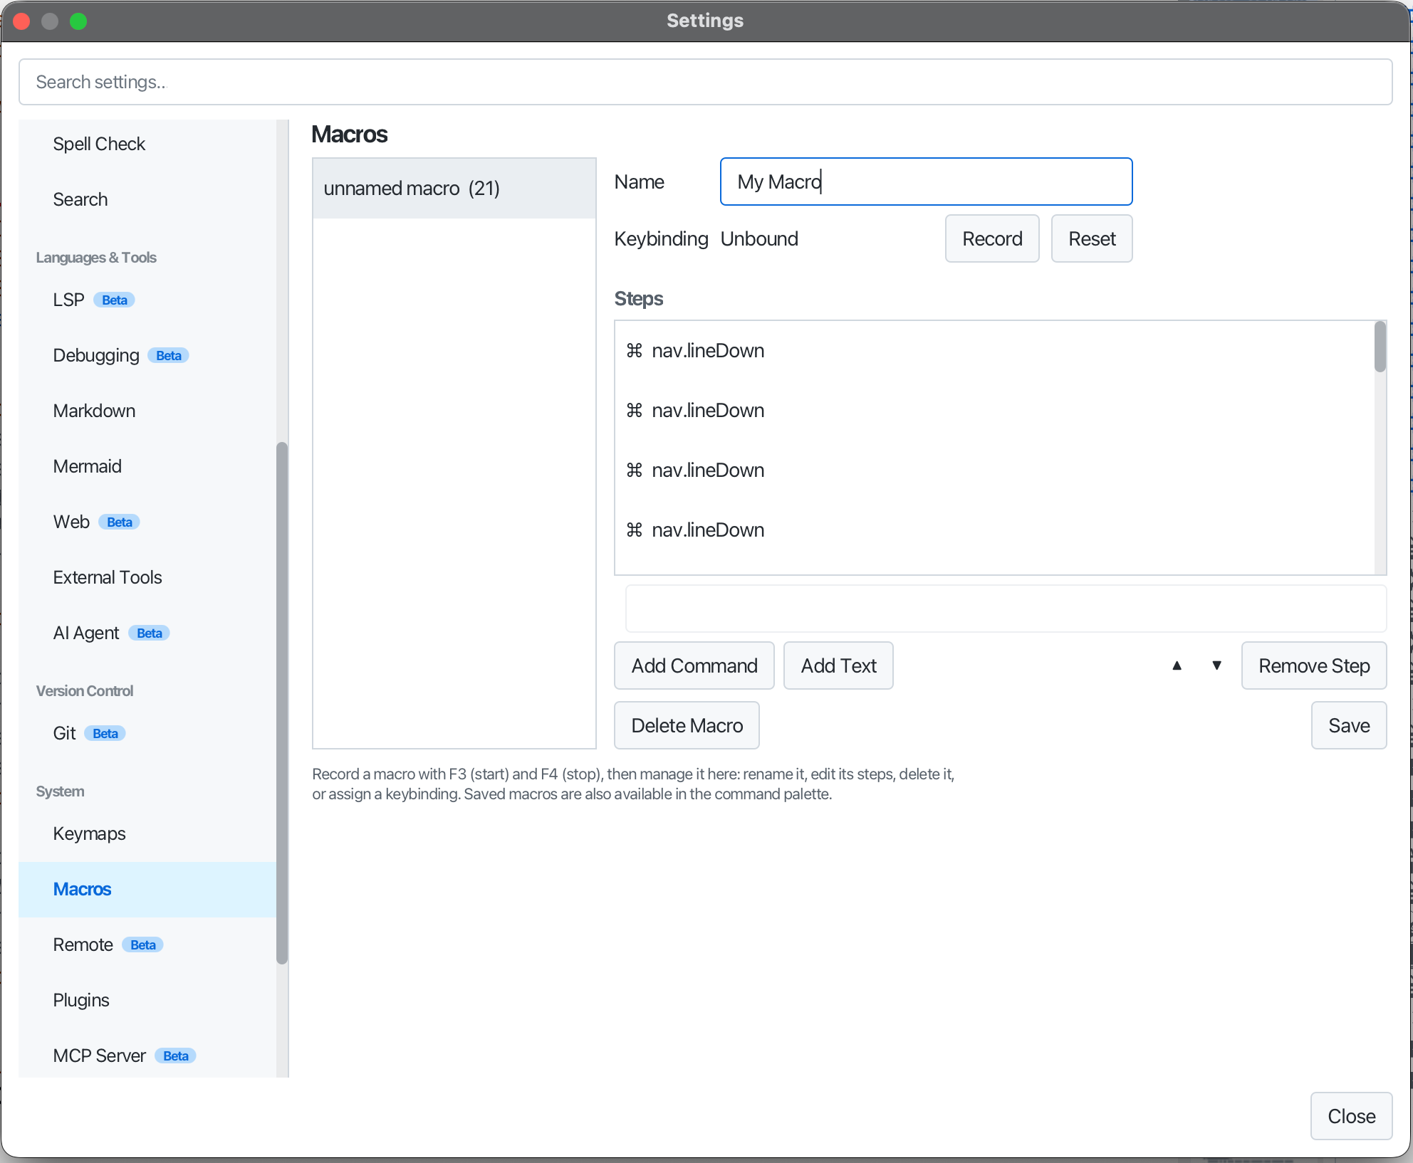Click the move step up arrow
The image size is (1413, 1163).
pos(1177,665)
